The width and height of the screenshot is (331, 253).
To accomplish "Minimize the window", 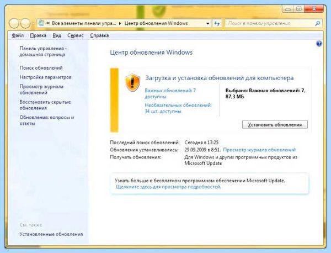I will (288, 9).
